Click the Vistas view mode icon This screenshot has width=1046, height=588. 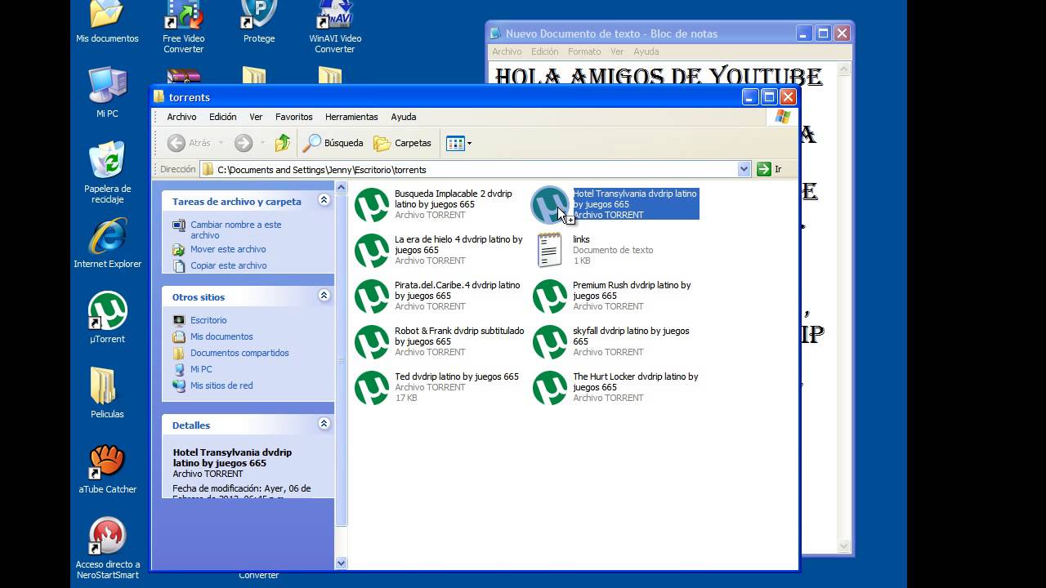(x=455, y=143)
